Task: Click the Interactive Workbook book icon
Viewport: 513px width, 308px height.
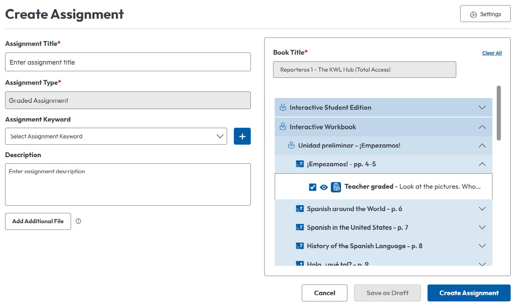Action: (x=283, y=127)
